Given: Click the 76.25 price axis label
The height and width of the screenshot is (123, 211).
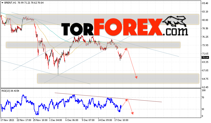Looking at the screenshot, I should coord(205,37).
